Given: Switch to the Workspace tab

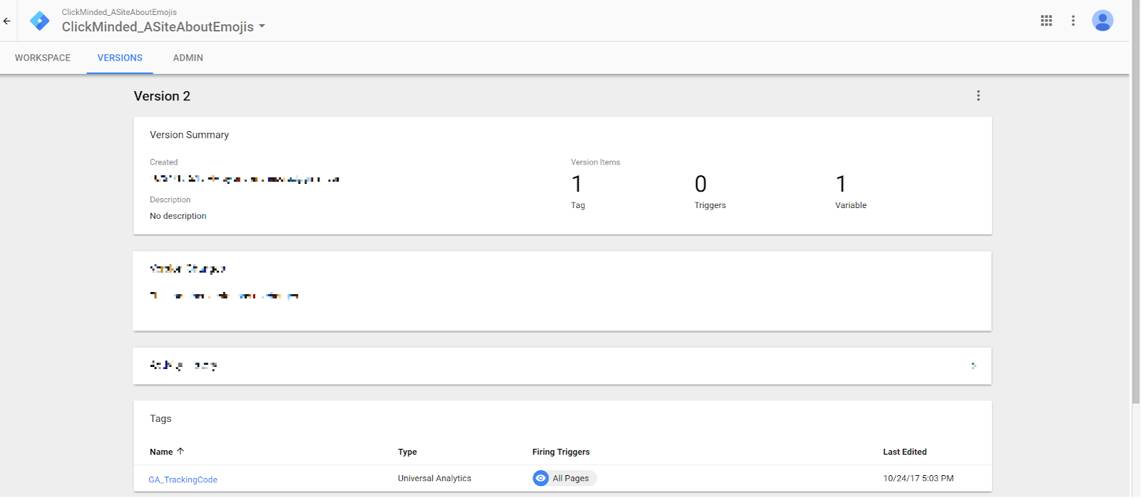Looking at the screenshot, I should 43,58.
